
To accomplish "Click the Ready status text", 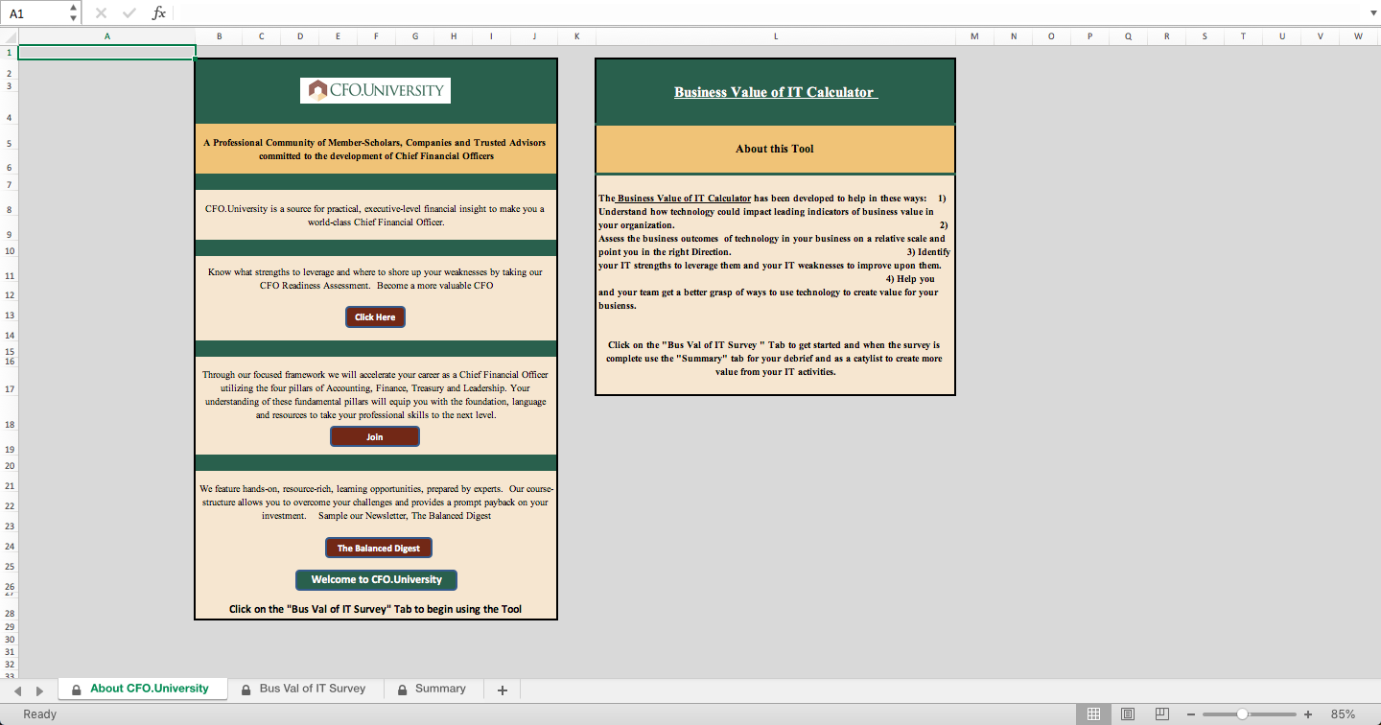I will (x=40, y=714).
